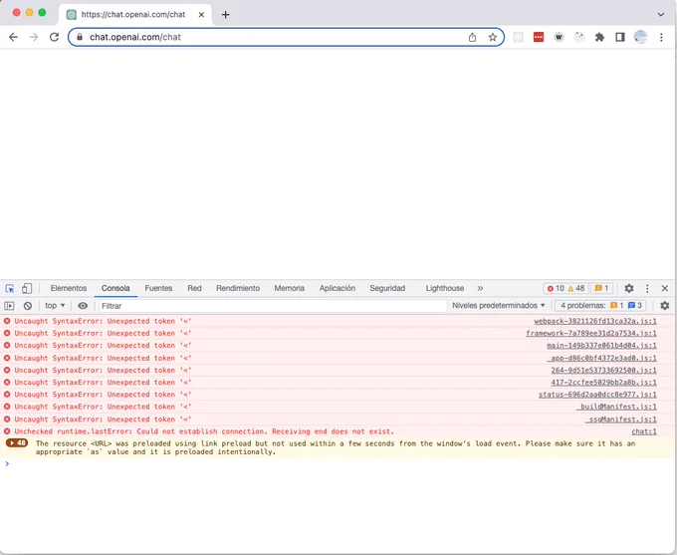Open webpack-3821126fd13ca32a.js source link
Image resolution: width=677 pixels, height=555 pixels.
pyautogui.click(x=595, y=321)
